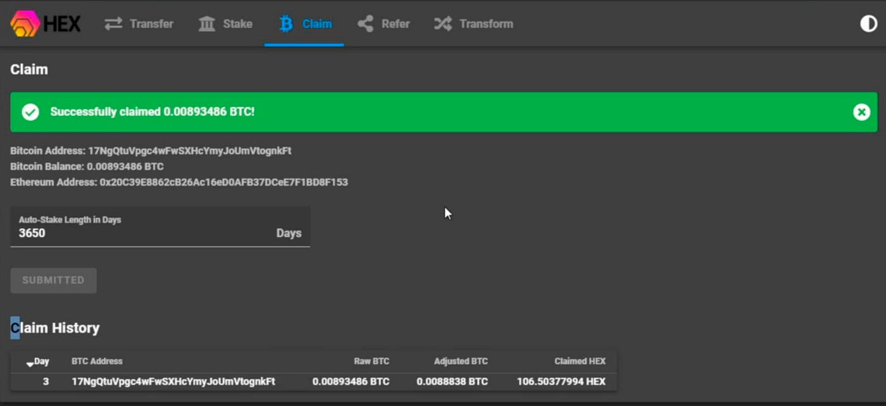Click the Adjusted BTC column header
The height and width of the screenshot is (406, 886).
pyautogui.click(x=461, y=361)
